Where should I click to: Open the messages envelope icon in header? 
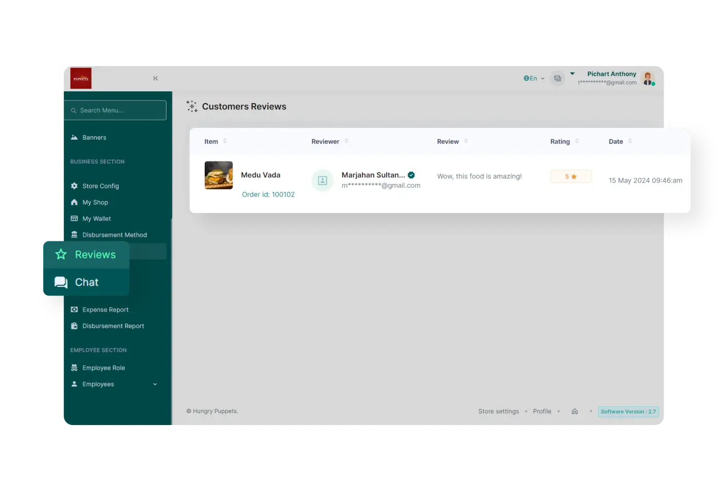(557, 78)
